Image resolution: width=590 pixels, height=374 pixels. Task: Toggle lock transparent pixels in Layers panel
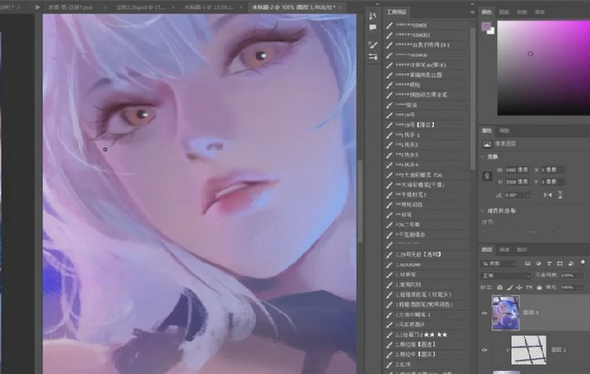click(x=499, y=288)
